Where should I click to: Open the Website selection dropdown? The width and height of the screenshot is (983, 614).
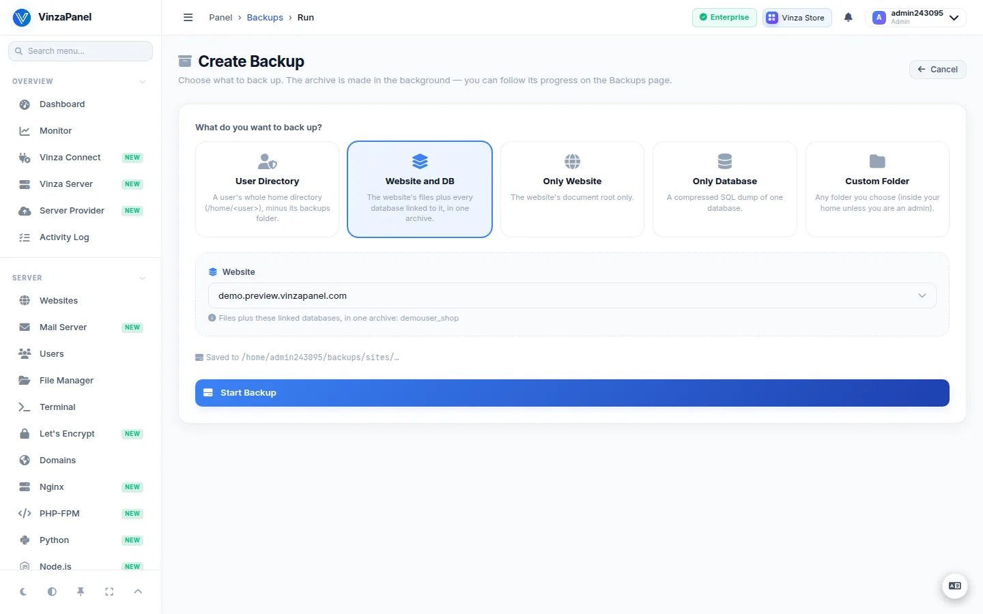(x=572, y=295)
